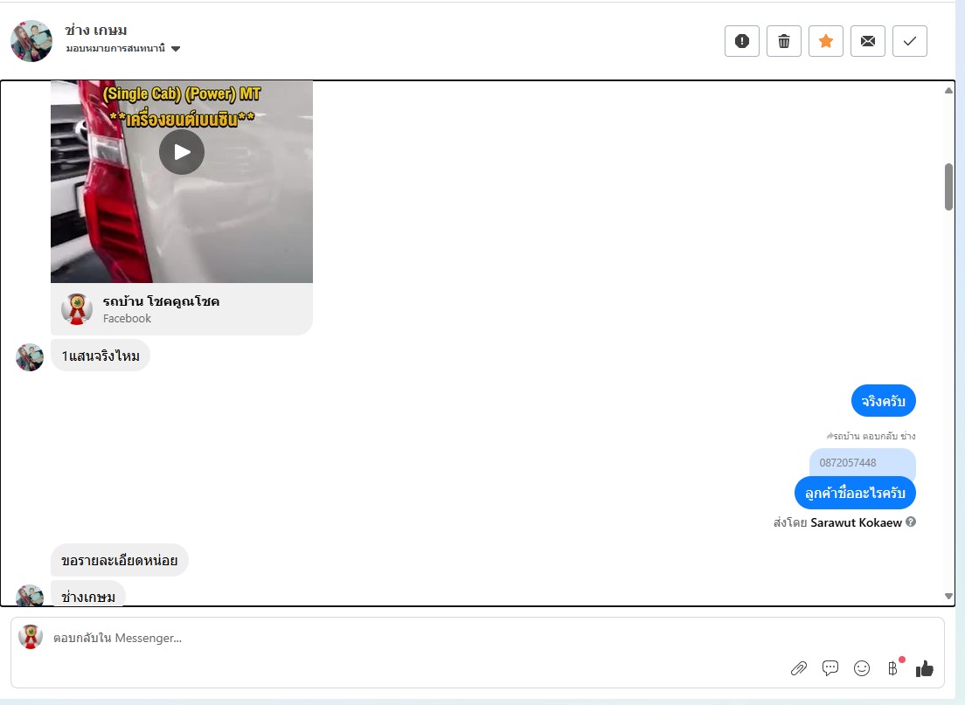Click the page avatar in reply box
Screen dimensions: 965x705
(x=30, y=638)
